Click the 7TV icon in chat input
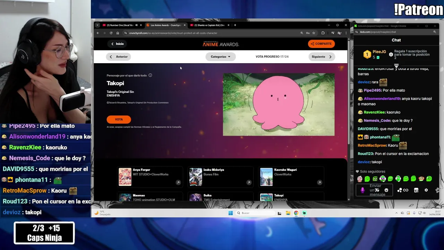Screen dimensions: 444x250 coord(377,190)
